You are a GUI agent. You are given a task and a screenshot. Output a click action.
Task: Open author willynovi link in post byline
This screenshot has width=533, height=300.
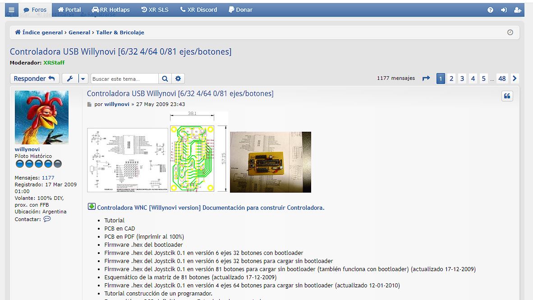[117, 104]
